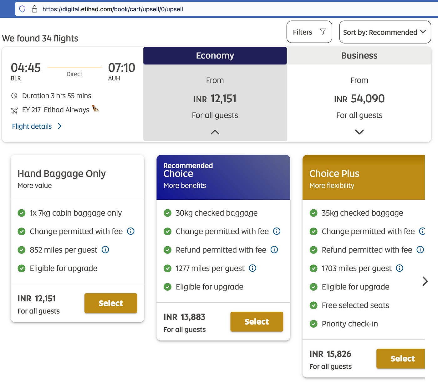Click the Hand Baggage Only card header

pos(77,177)
